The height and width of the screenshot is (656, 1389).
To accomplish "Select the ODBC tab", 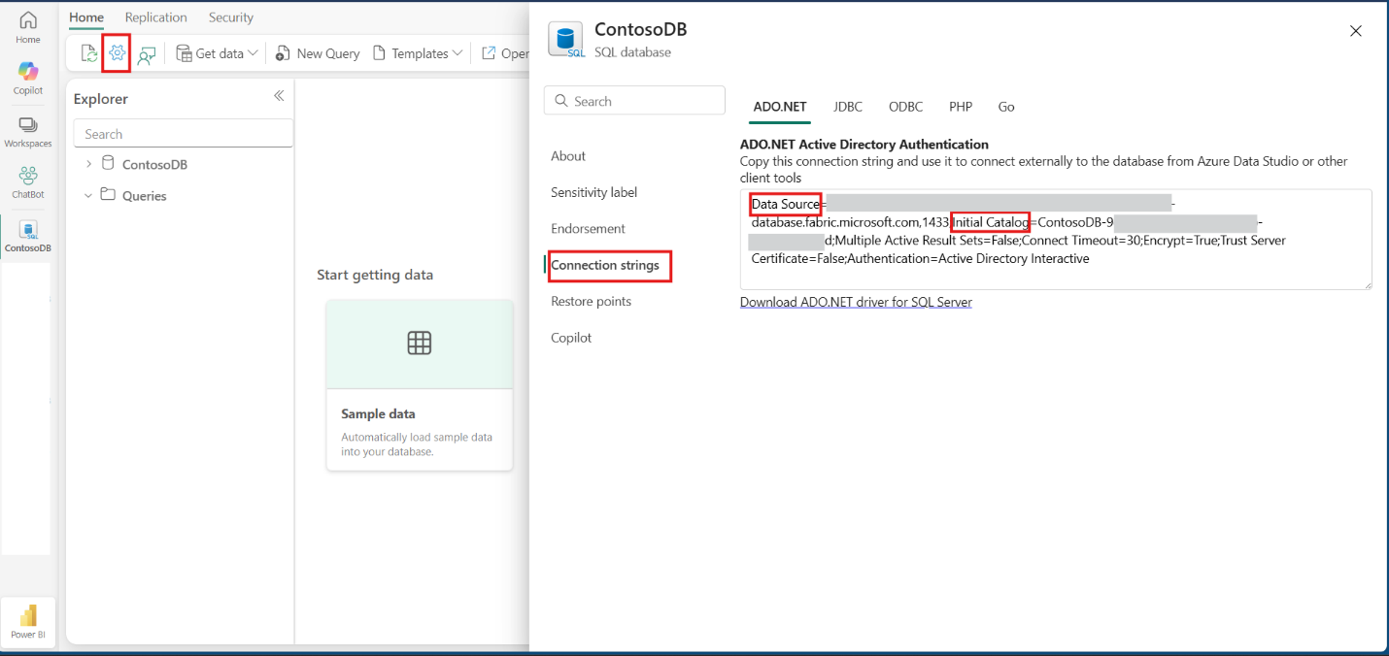I will [906, 107].
